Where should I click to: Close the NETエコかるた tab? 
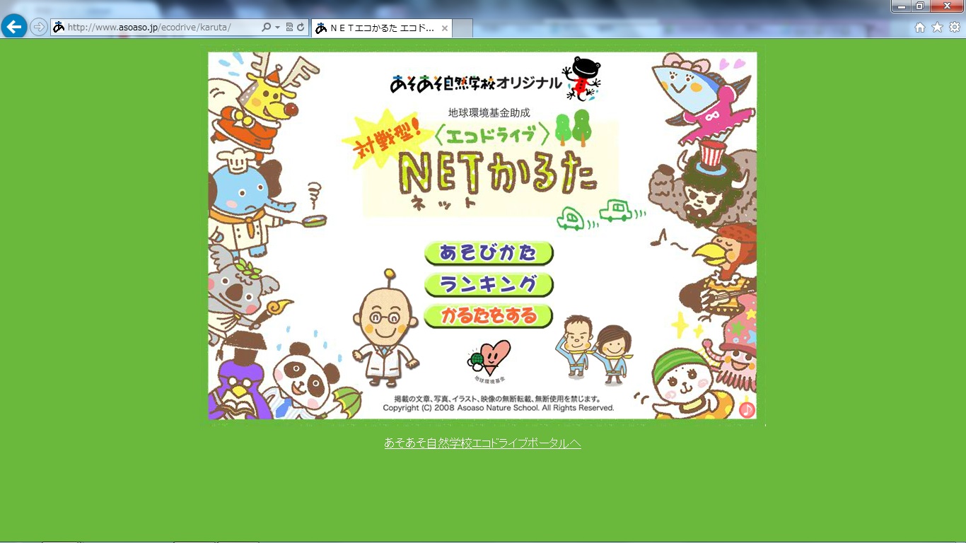(x=444, y=28)
